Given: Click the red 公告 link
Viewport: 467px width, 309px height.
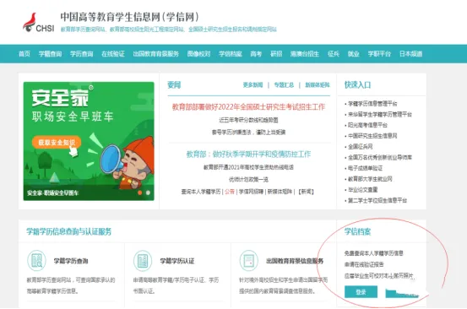Looking at the screenshot, I should tap(230, 192).
